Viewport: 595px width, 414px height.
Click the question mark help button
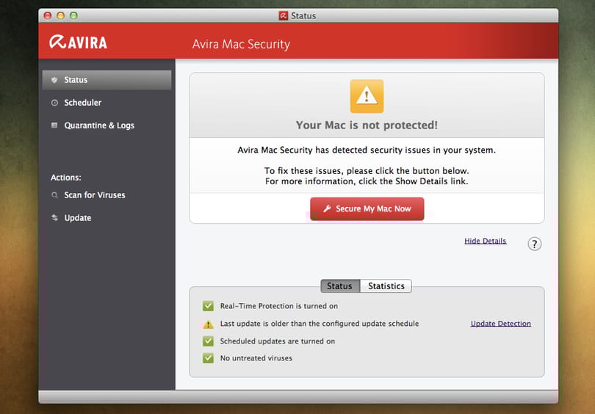tap(534, 244)
